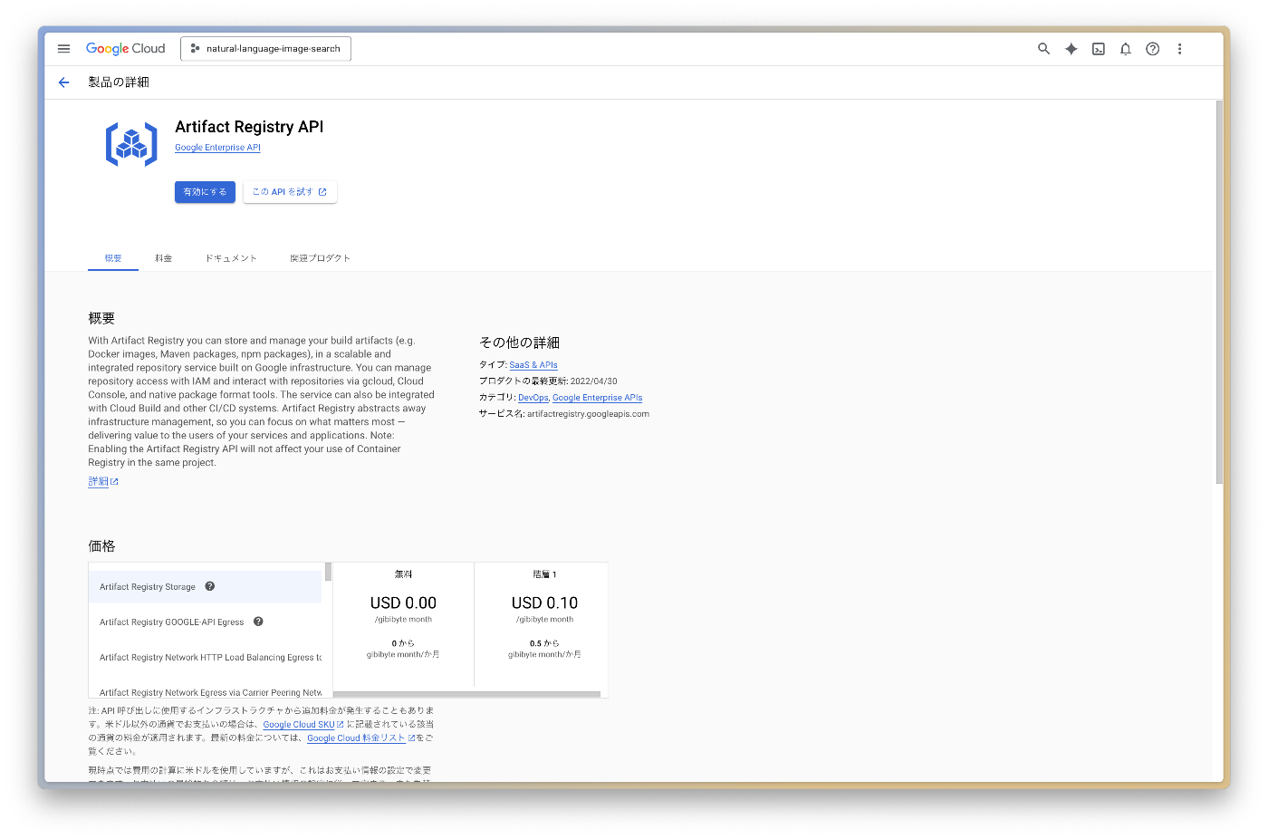Show help for GOOGLE-API Egress
Viewport: 1268px width, 839px height.
click(x=258, y=622)
